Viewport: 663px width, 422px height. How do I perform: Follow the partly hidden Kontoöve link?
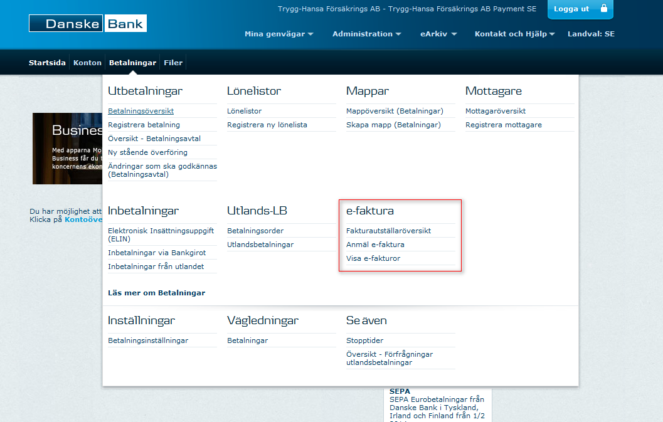tap(83, 219)
